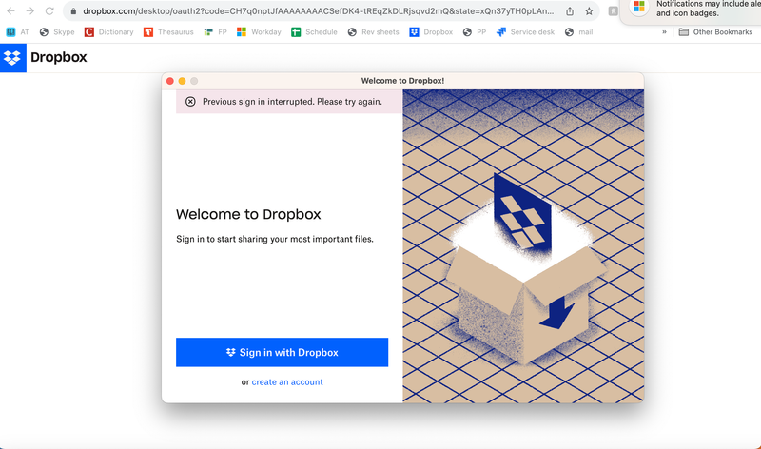Image resolution: width=761 pixels, height=449 pixels.
Task: Minimize the Welcome to Dropbox window
Action: pos(182,81)
